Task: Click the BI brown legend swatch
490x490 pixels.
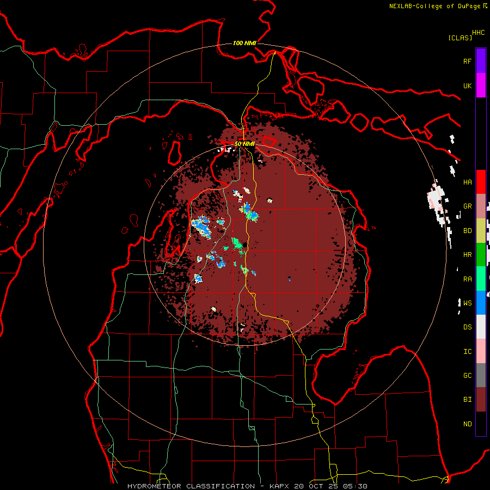Action: (481, 400)
